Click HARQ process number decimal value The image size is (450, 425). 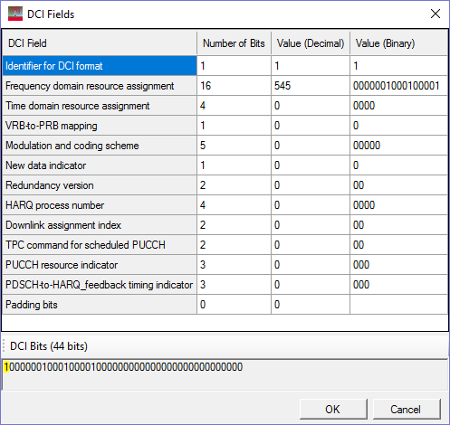point(311,205)
